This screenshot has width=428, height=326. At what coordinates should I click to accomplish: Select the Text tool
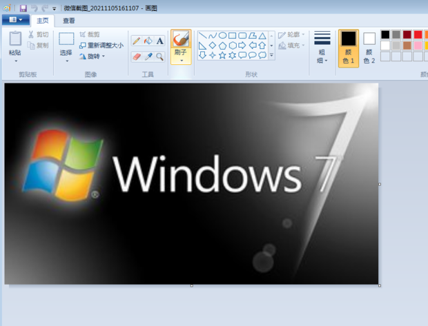coord(160,41)
